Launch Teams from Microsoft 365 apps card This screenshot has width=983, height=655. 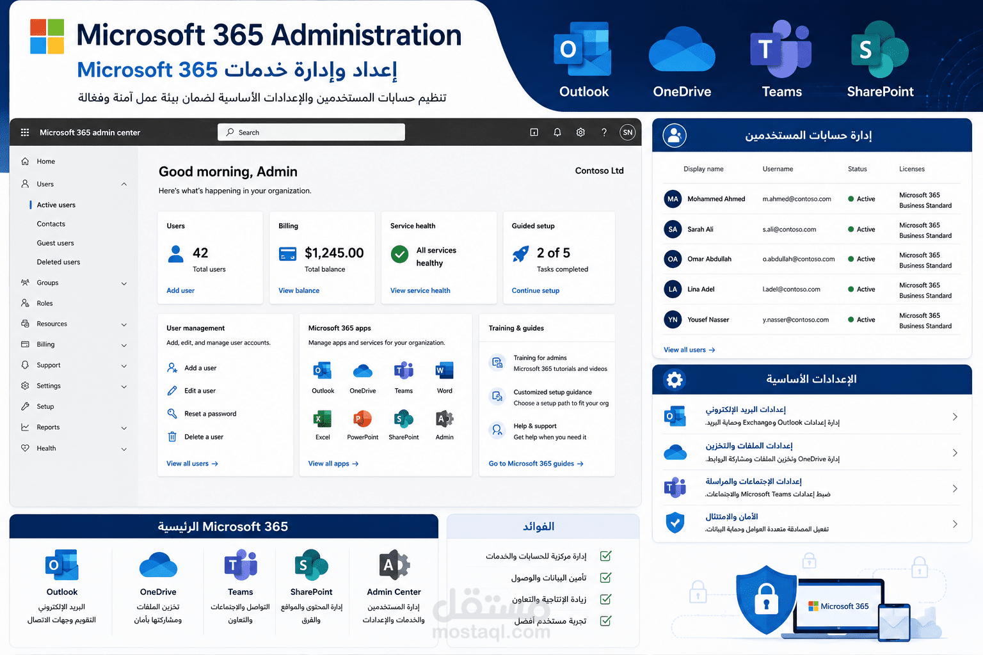[404, 370]
